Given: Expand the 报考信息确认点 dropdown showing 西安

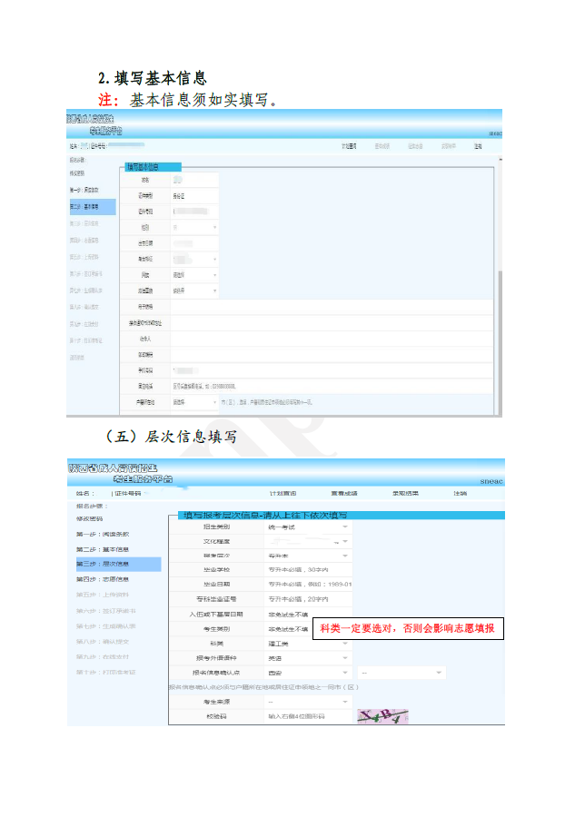Looking at the screenshot, I should click(x=307, y=673).
